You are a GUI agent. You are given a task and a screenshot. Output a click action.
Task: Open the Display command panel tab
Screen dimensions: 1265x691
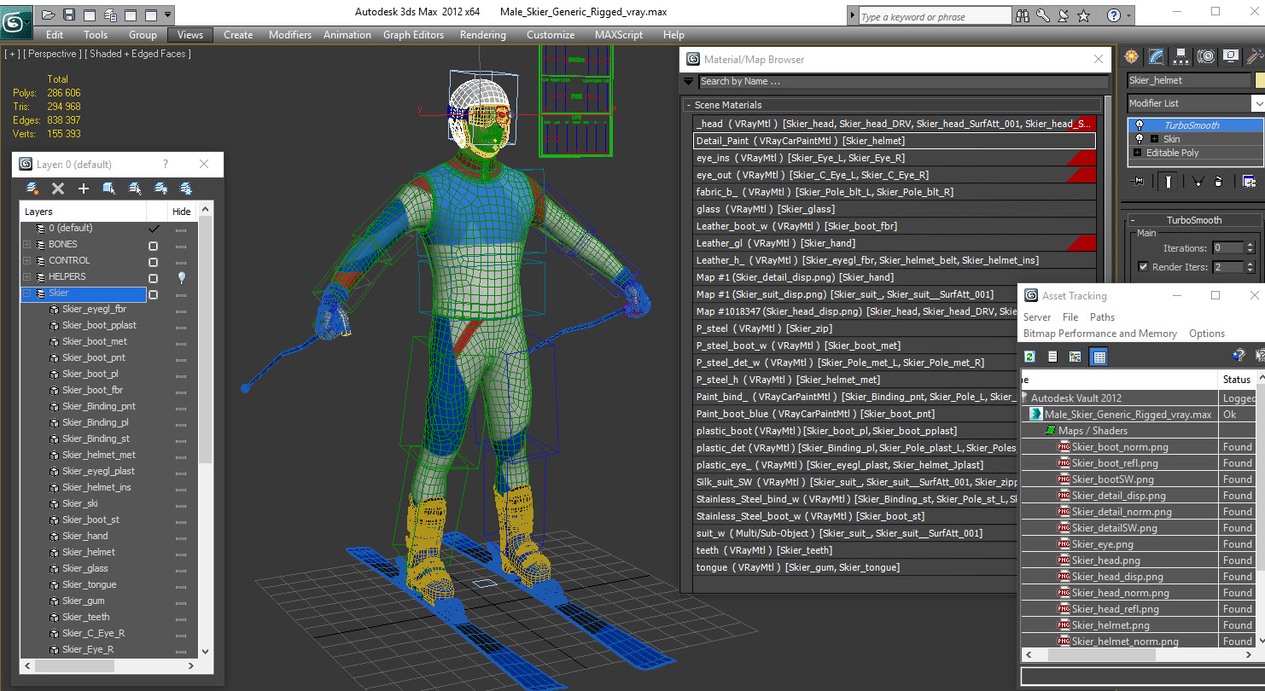[x=1231, y=56]
